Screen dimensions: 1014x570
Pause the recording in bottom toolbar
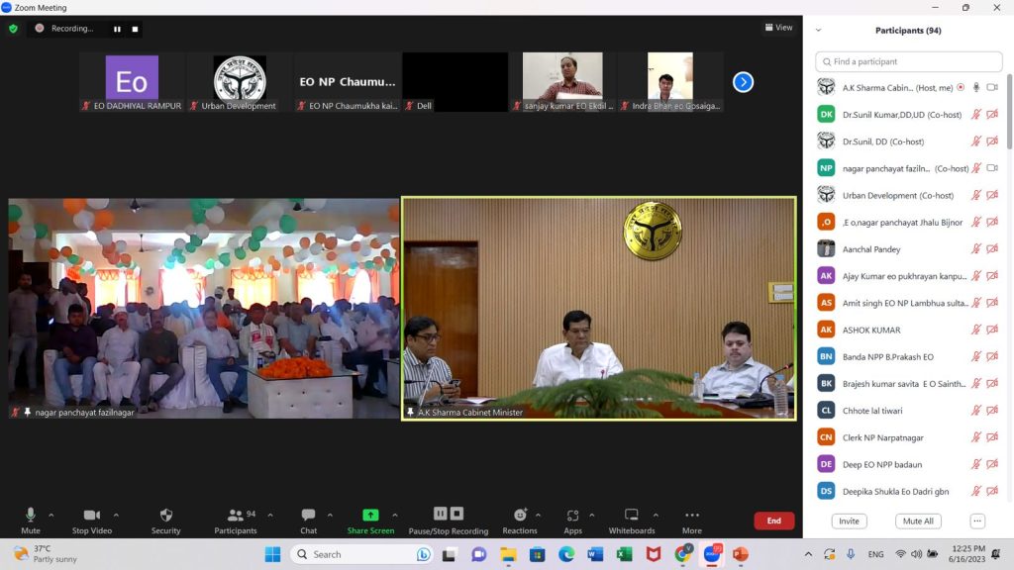(x=441, y=514)
